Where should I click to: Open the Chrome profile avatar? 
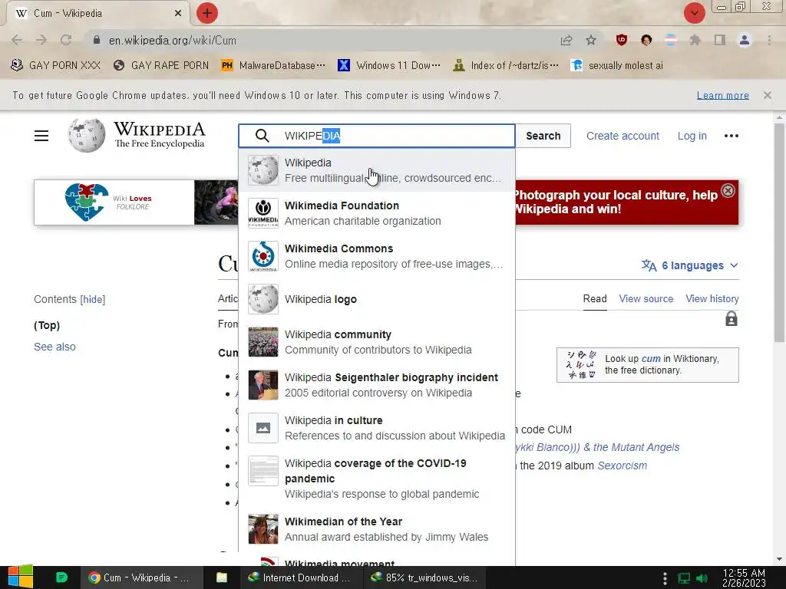pos(745,40)
